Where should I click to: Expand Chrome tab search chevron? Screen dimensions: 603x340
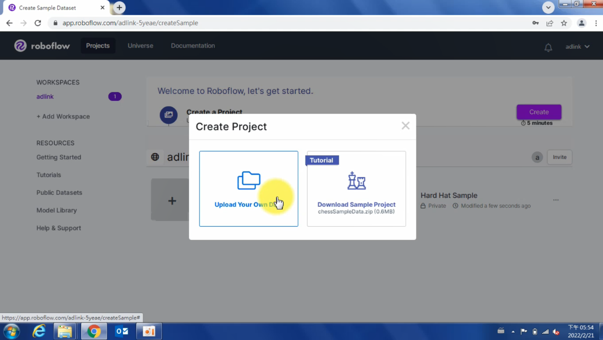click(548, 8)
